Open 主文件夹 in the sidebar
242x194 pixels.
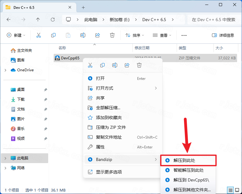25,50
